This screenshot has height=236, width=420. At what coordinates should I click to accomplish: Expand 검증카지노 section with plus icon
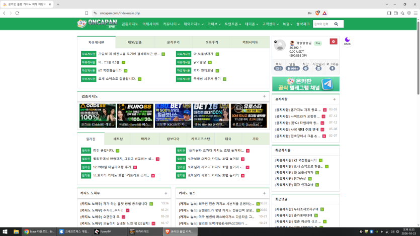(x=264, y=96)
